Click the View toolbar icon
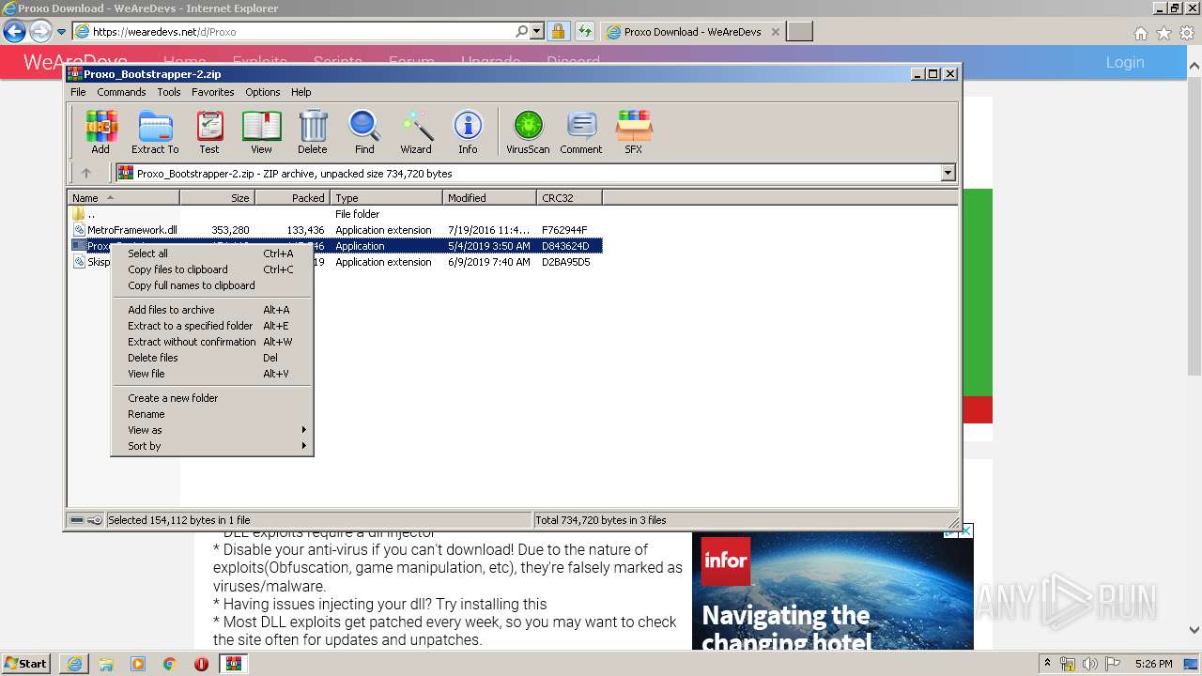1202x676 pixels. [x=261, y=131]
